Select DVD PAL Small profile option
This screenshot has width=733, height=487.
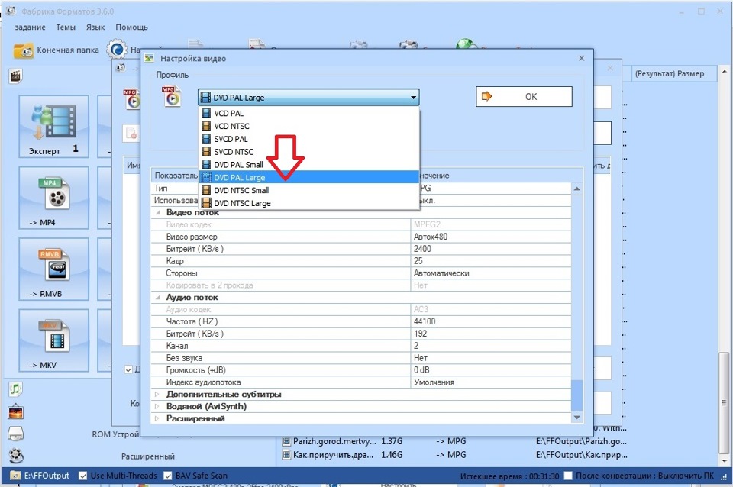[308, 165]
